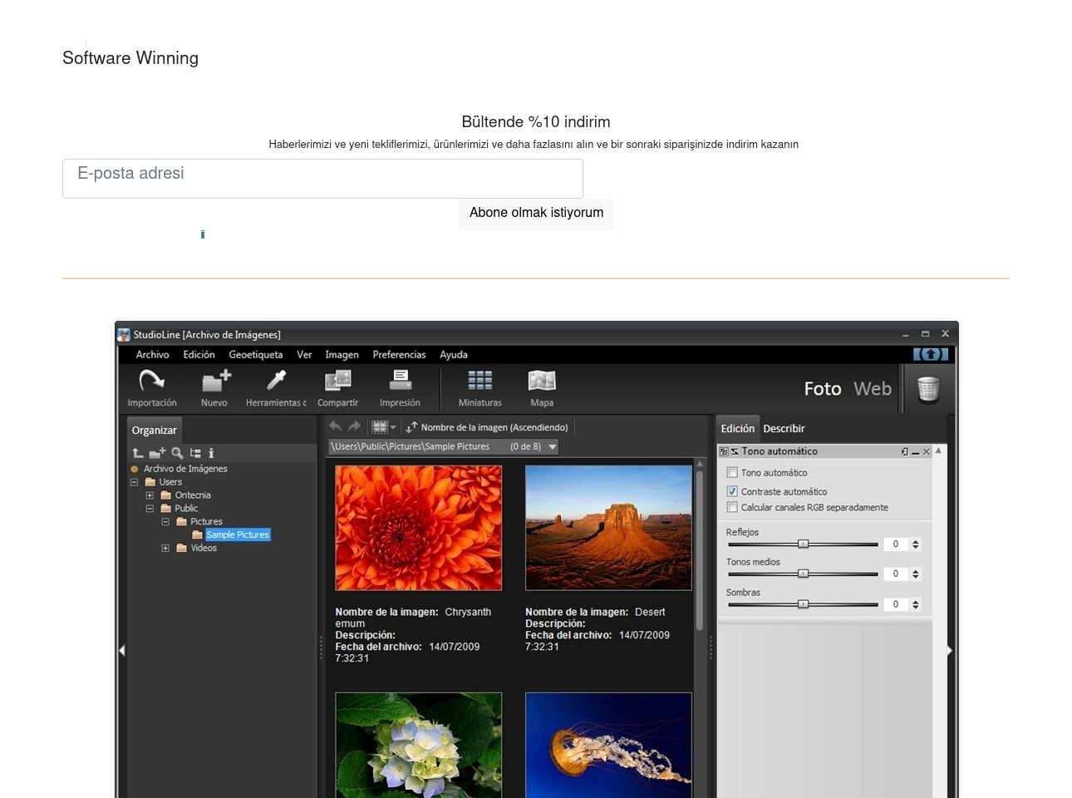The width and height of the screenshot is (1072, 798).
Task: Collapse the Pictures tree node
Action: pyautogui.click(x=165, y=522)
